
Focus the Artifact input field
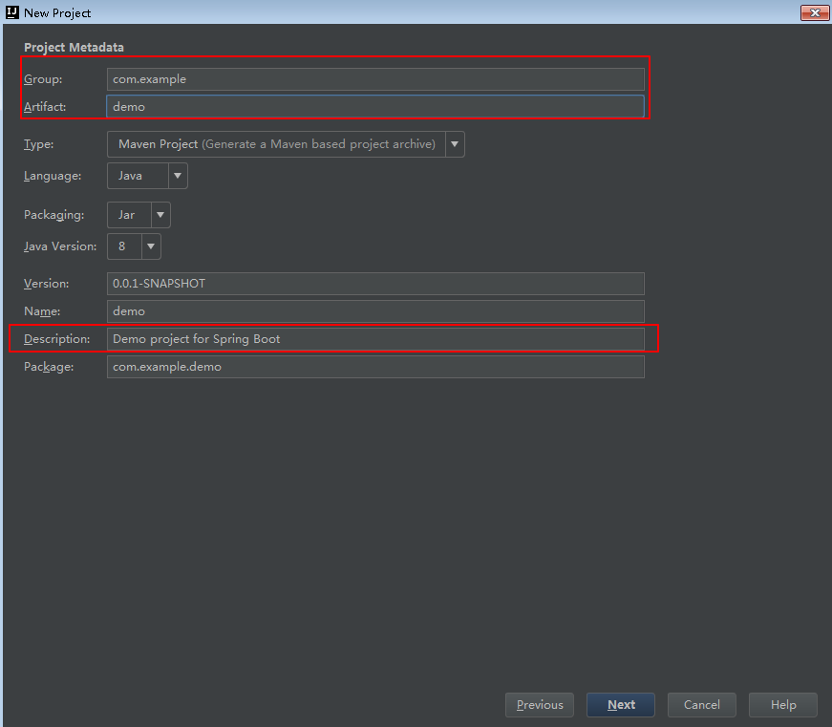[x=375, y=107]
